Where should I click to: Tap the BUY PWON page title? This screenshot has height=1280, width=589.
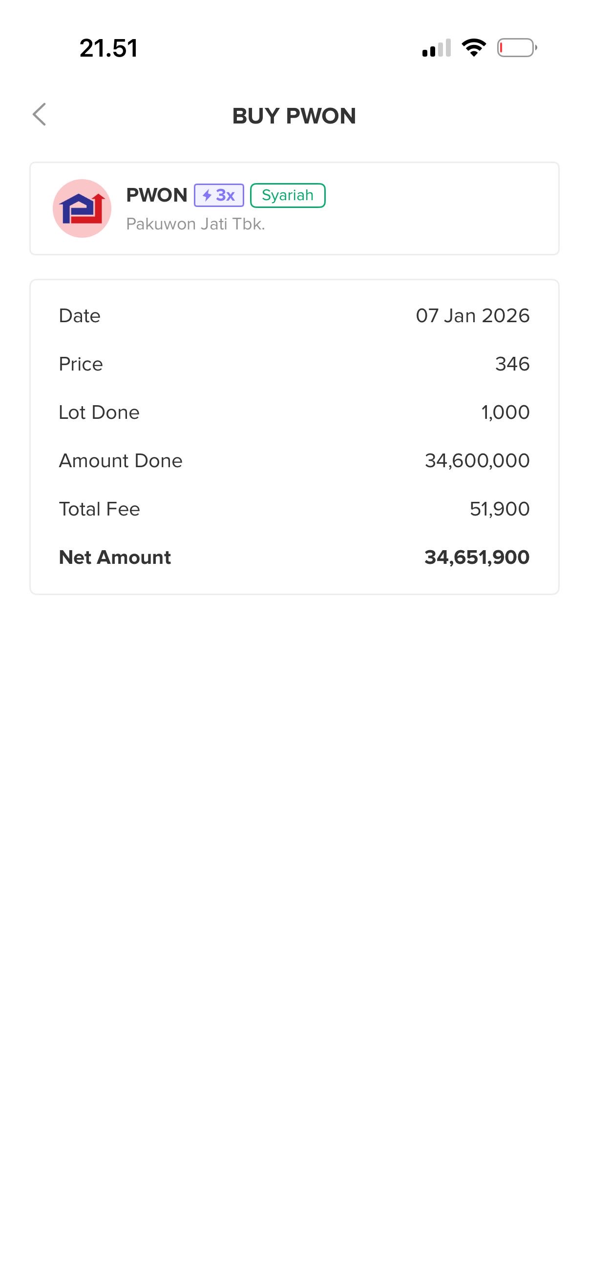point(294,116)
